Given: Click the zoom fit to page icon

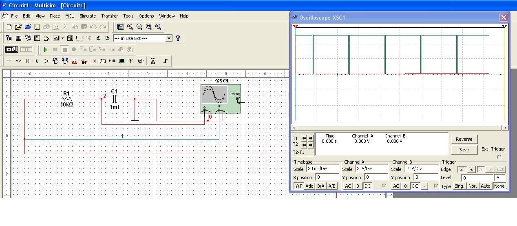Looking at the screenshot, I should pos(158,27).
